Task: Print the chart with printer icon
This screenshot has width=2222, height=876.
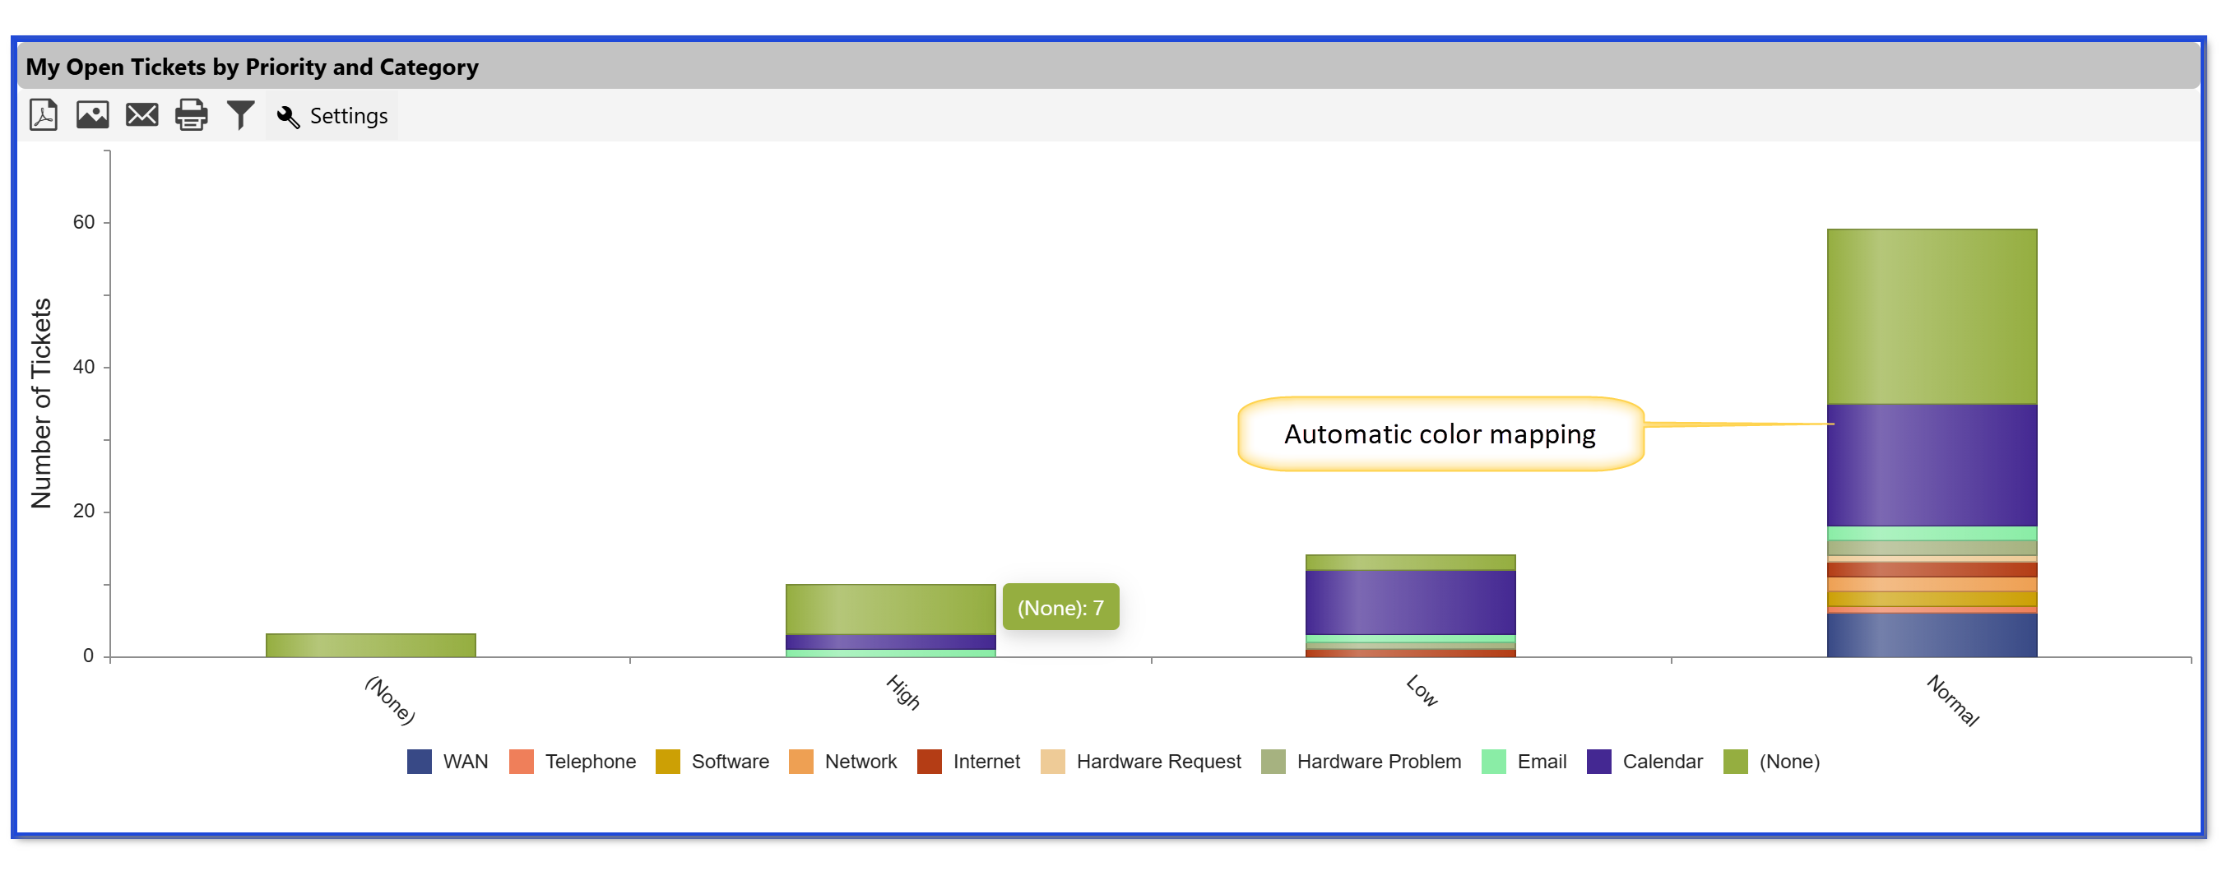Action: pos(191,114)
